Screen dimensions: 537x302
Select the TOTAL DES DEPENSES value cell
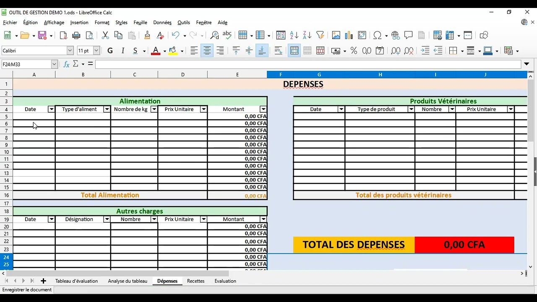464,245
